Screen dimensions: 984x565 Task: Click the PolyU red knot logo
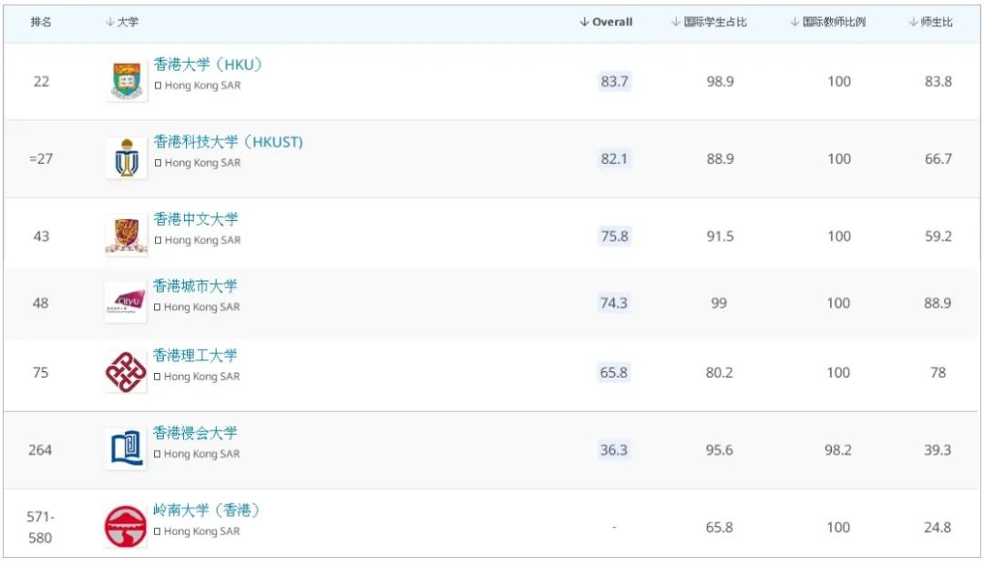[126, 372]
